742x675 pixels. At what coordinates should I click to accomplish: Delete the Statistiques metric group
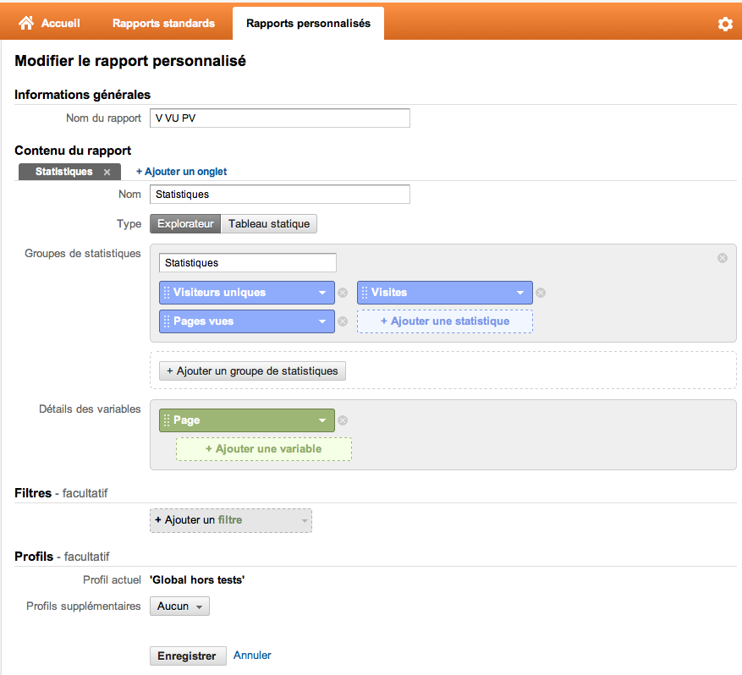pyautogui.click(x=723, y=258)
